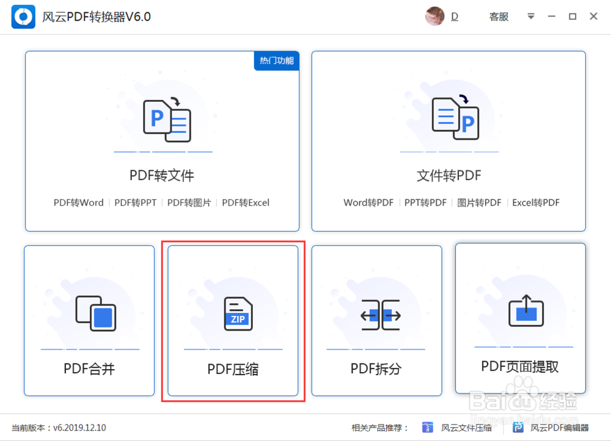
Task: Open the PDF拆分 split tool
Action: [376, 314]
